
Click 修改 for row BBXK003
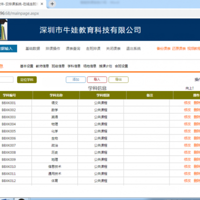coord(187,117)
